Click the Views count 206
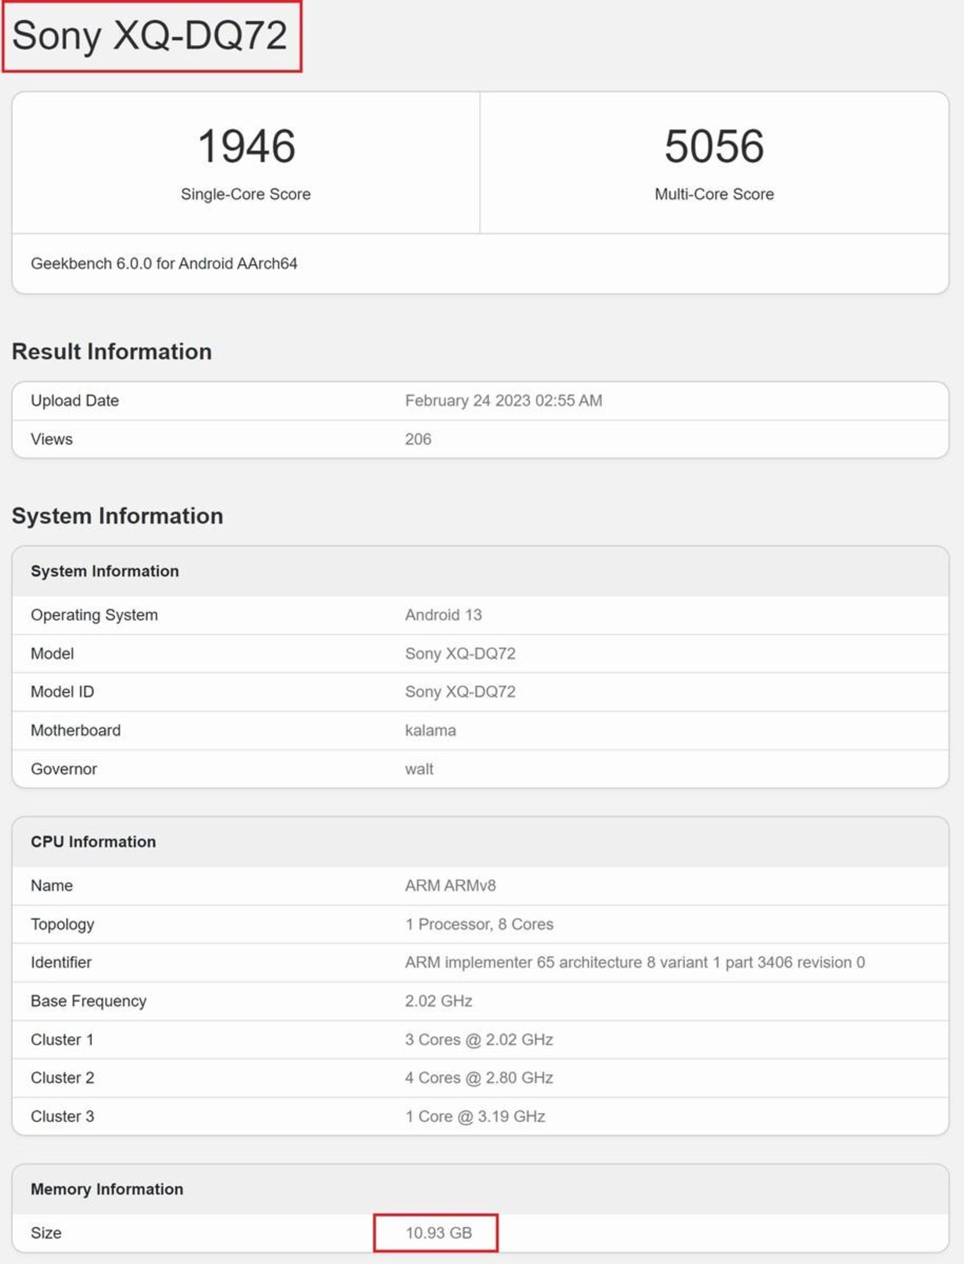The height and width of the screenshot is (1264, 964). coord(418,439)
